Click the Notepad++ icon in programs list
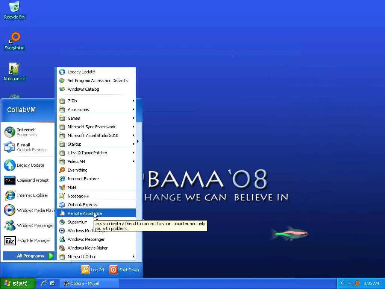 (x=62, y=196)
